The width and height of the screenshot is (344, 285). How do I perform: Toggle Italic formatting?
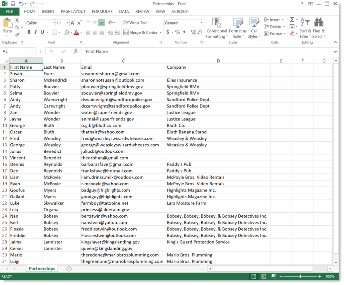click(x=35, y=32)
